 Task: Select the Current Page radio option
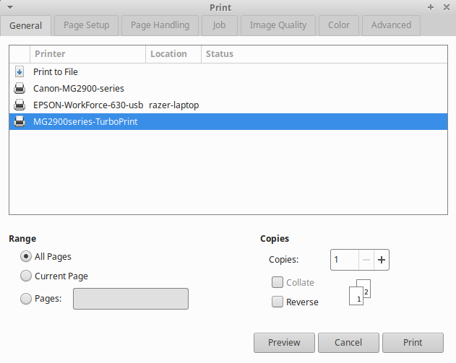[x=27, y=276]
